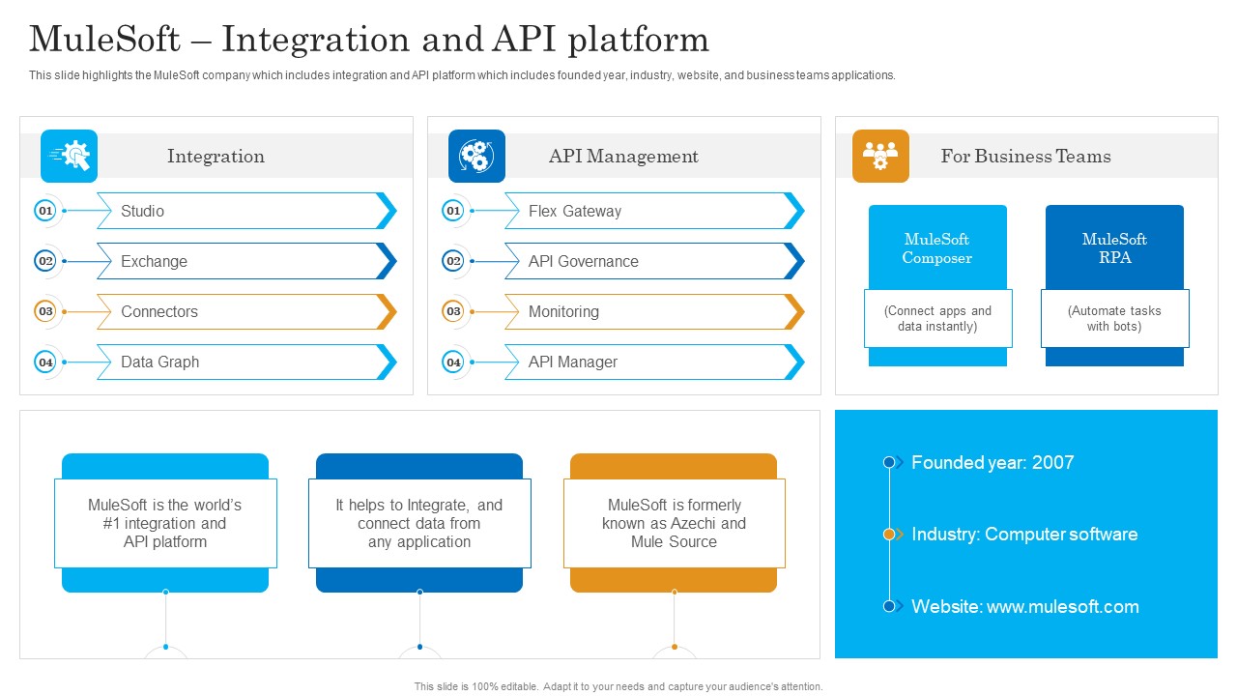Click the world's #1 integration platform text box

[165, 523]
